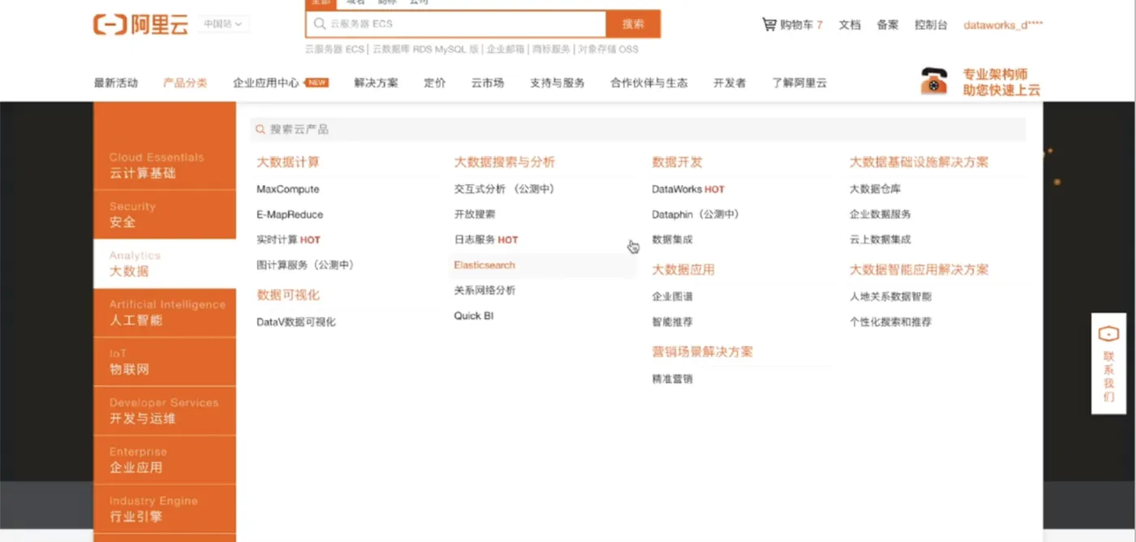Open the 云市场 menu
This screenshot has width=1136, height=542.
[x=488, y=83]
